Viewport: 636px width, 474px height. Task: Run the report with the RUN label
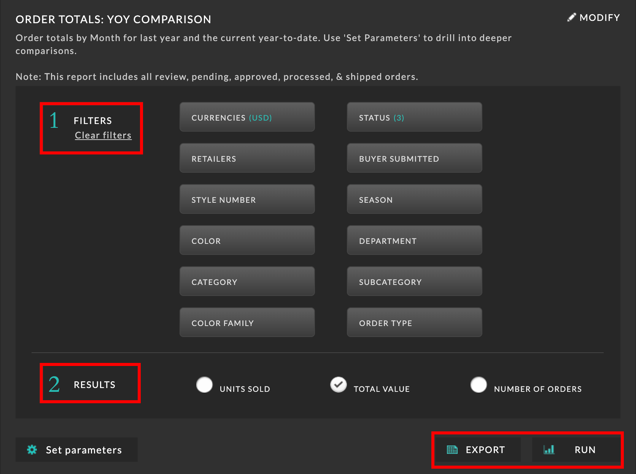(585, 450)
